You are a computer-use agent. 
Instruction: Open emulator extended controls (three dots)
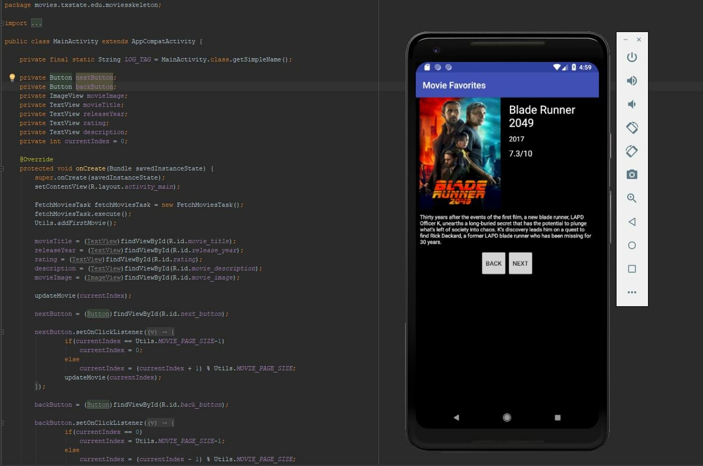click(632, 292)
